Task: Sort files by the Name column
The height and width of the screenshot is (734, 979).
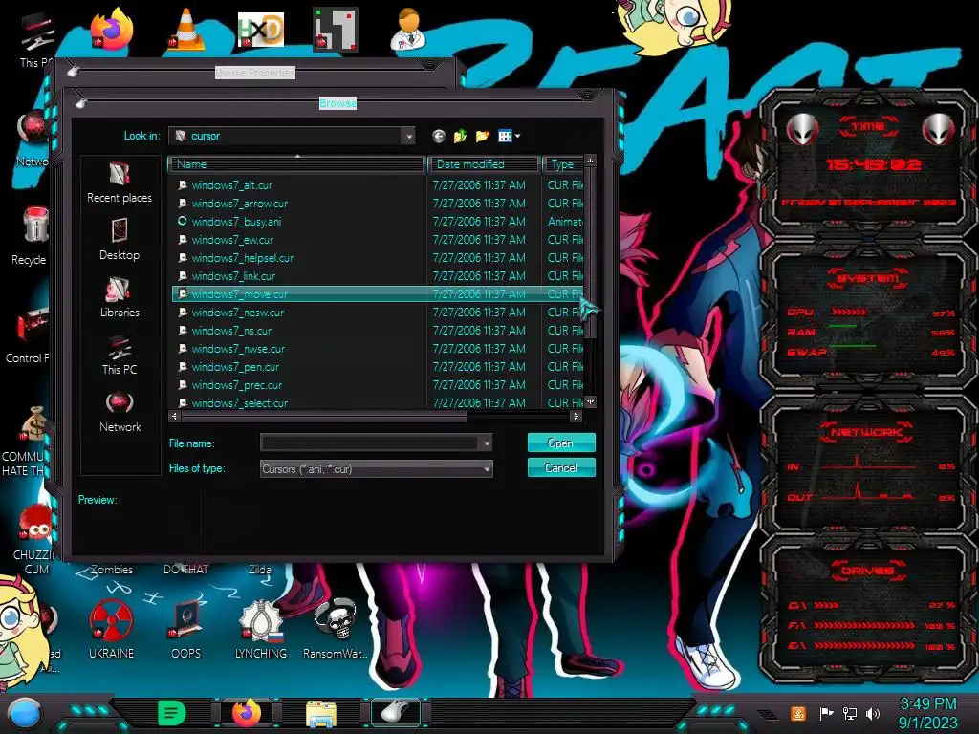Action: coord(296,164)
